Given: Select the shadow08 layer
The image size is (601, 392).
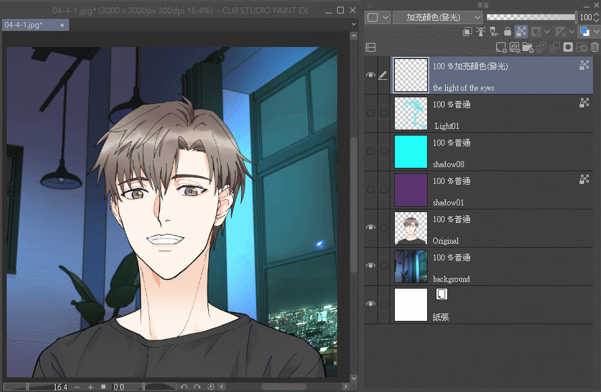Looking at the screenshot, I should tap(492, 152).
